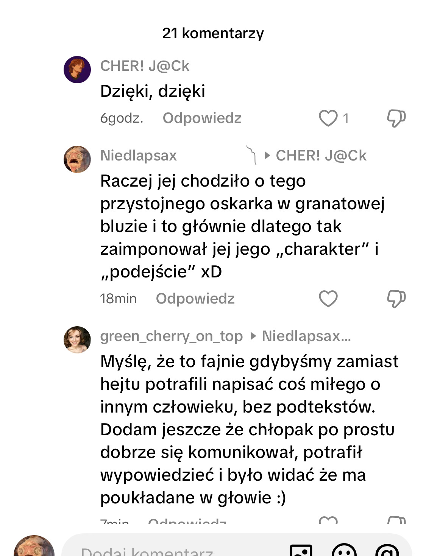
Task: Open Niedlapsax username link
Action: 139,156
